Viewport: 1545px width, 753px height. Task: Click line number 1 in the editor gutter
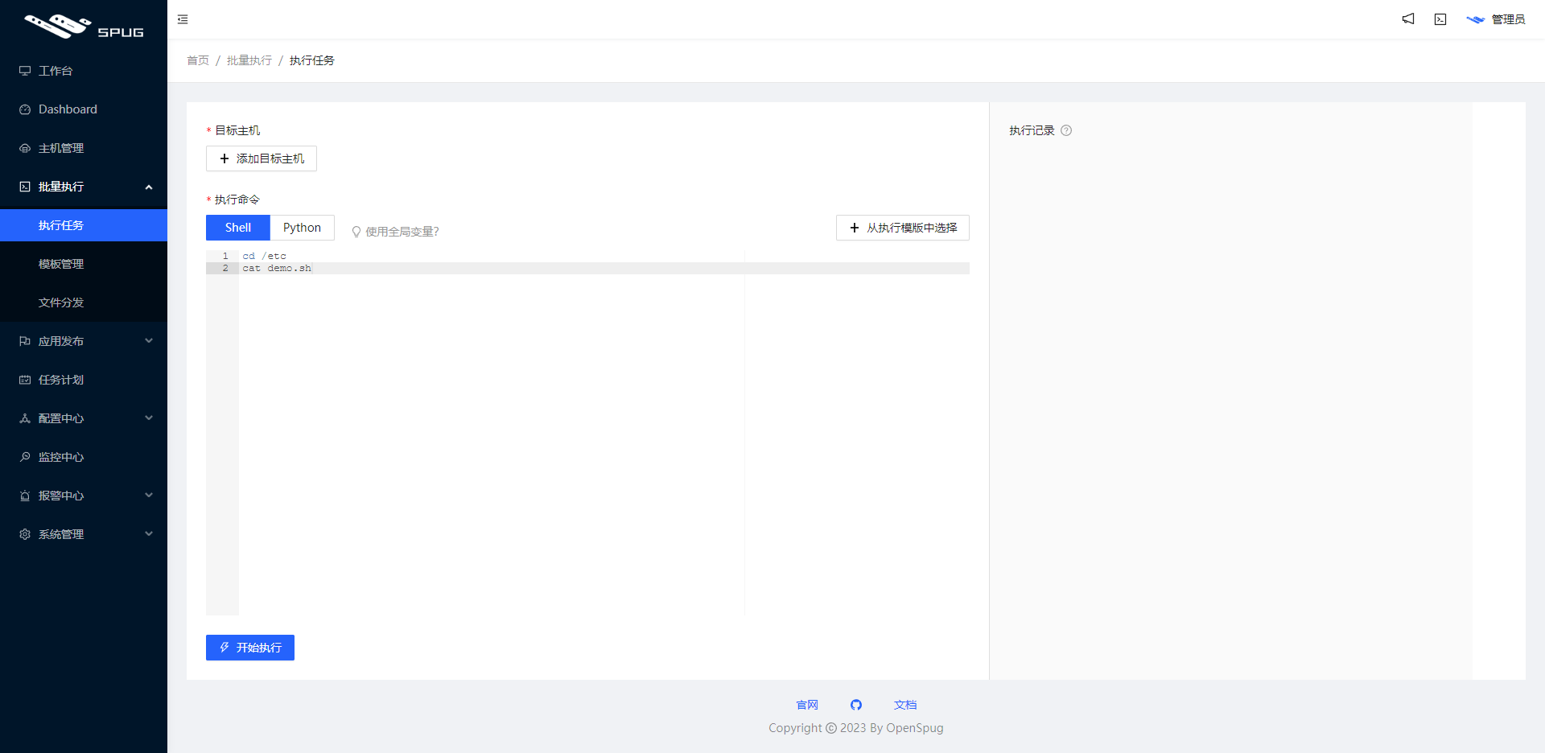click(x=225, y=256)
